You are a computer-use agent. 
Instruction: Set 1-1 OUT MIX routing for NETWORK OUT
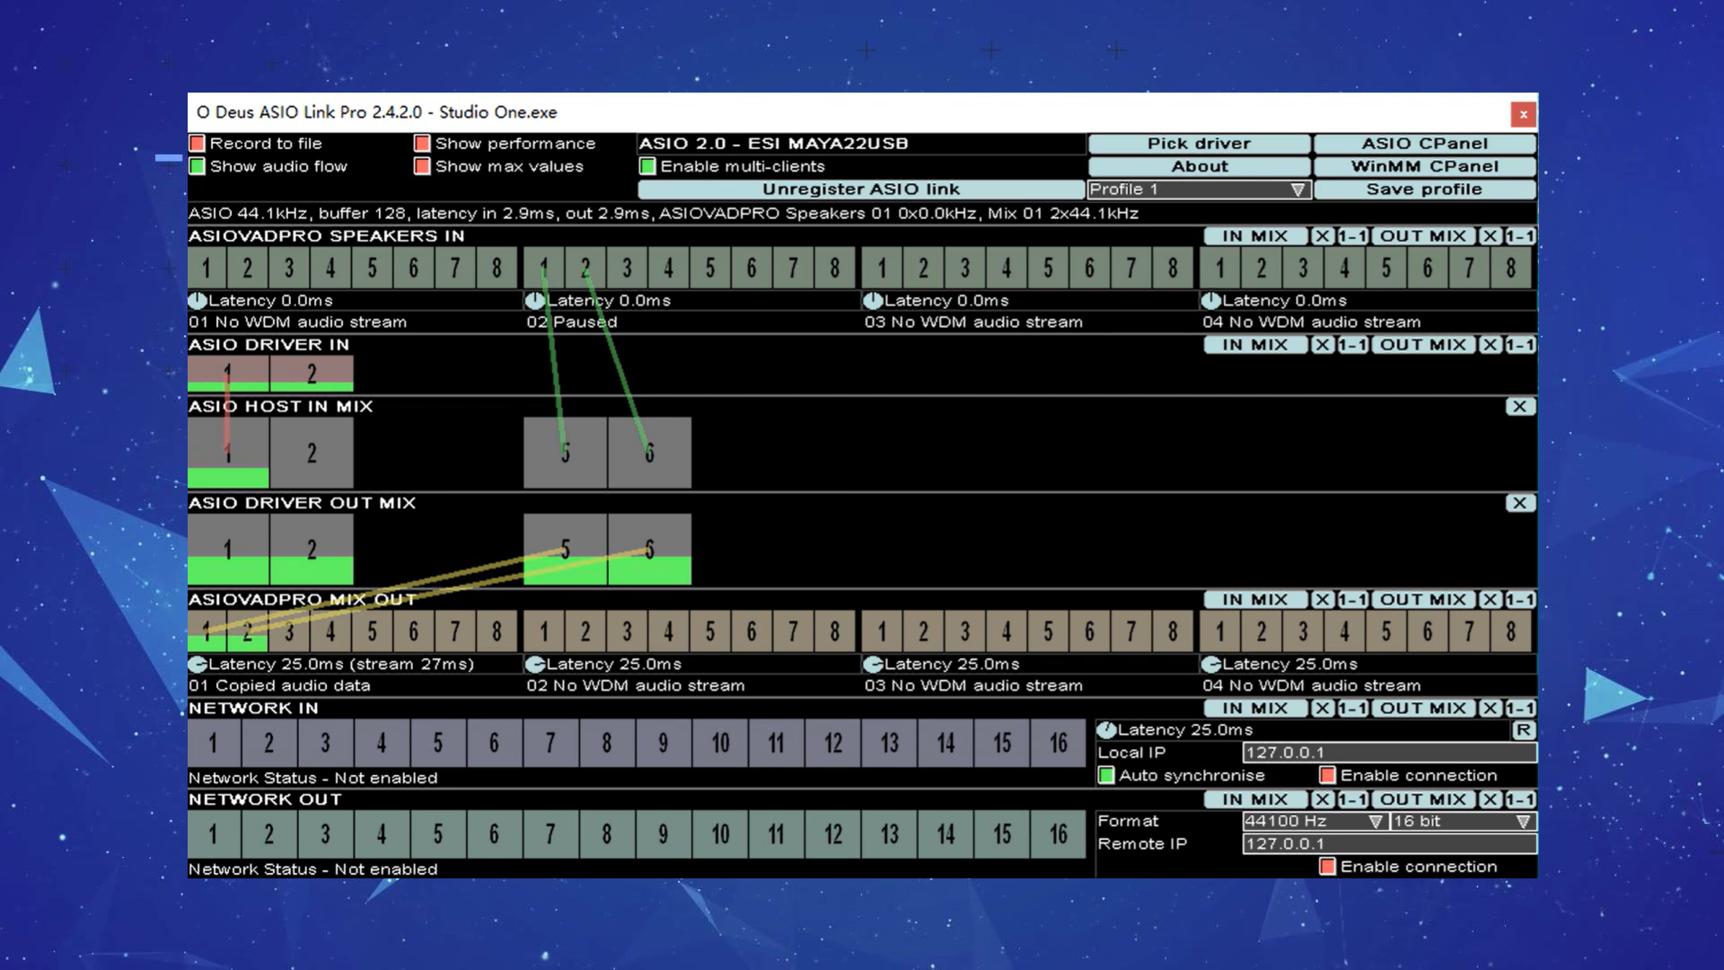point(1520,799)
